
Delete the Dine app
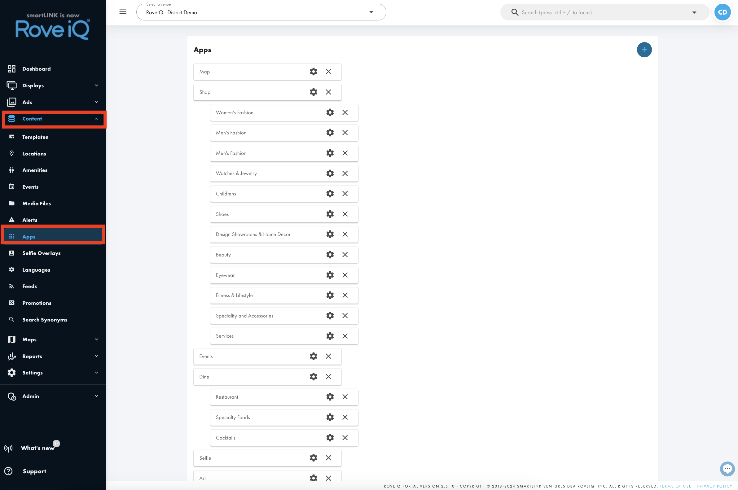pos(328,377)
